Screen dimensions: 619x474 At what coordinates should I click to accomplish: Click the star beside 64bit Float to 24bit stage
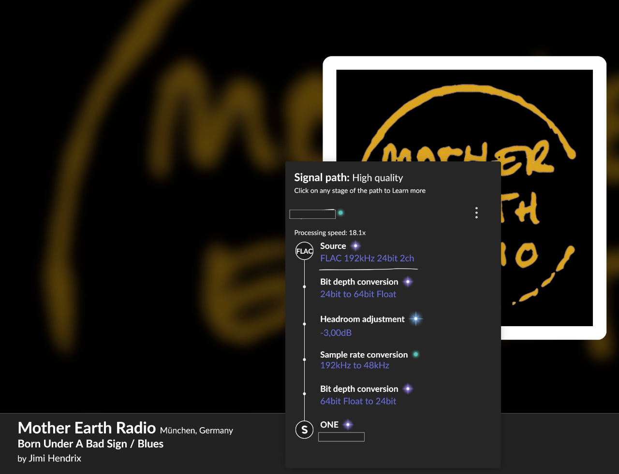[x=408, y=389]
